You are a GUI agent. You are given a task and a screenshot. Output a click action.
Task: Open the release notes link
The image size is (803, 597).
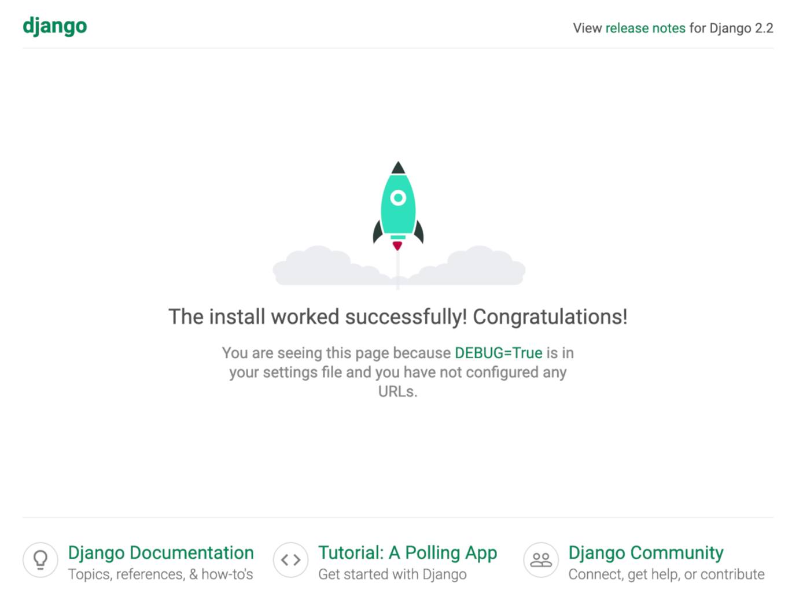644,28
